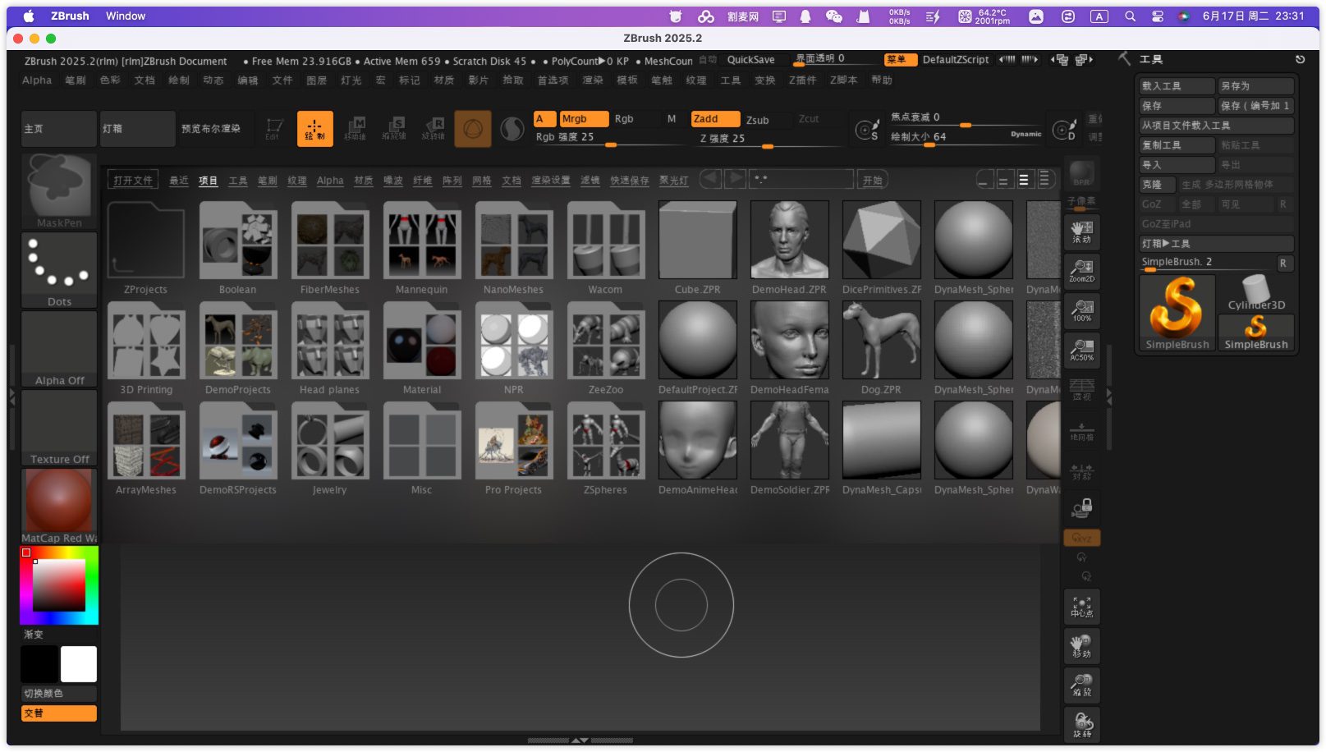The image size is (1326, 752).
Task: Open the Texture Off selector
Action: pos(59,427)
